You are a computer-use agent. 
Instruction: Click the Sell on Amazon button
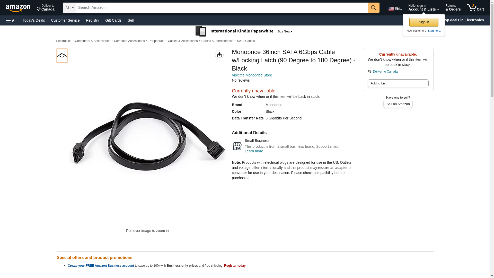tap(398, 104)
